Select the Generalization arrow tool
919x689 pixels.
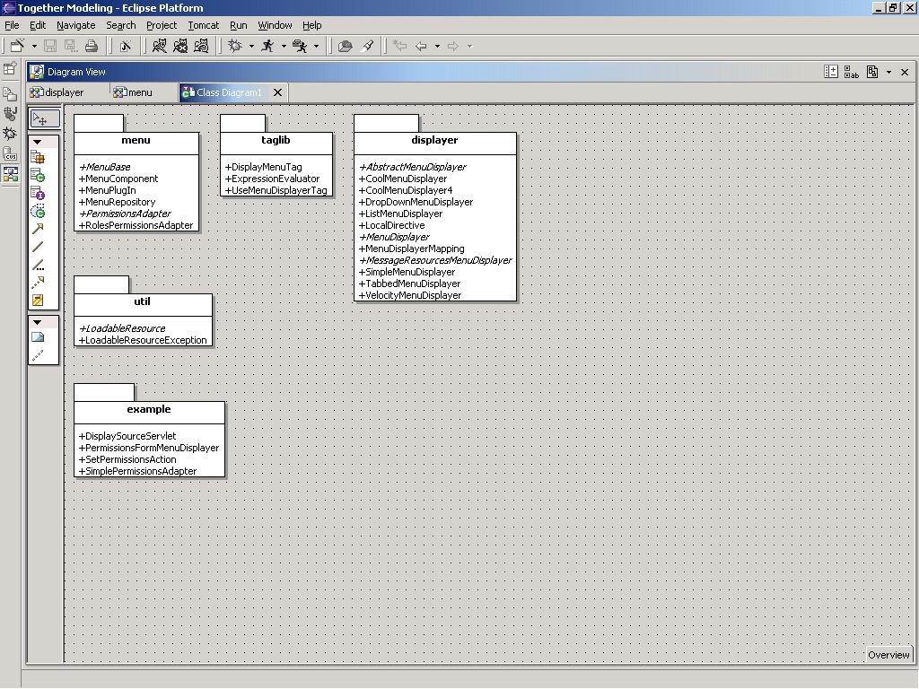click(x=38, y=229)
